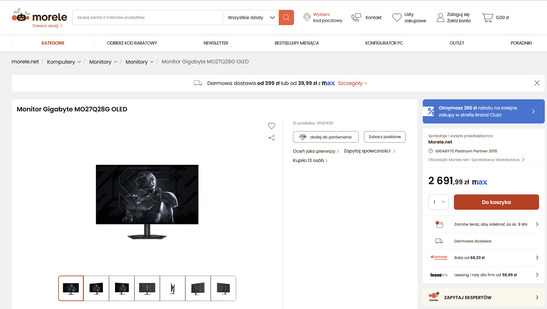Click the morele.net breadcrumb link

coord(25,61)
